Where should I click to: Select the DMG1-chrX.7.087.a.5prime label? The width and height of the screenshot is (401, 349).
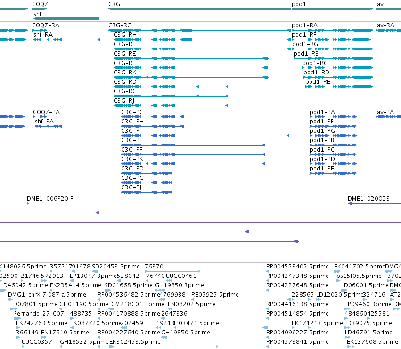click(47, 295)
